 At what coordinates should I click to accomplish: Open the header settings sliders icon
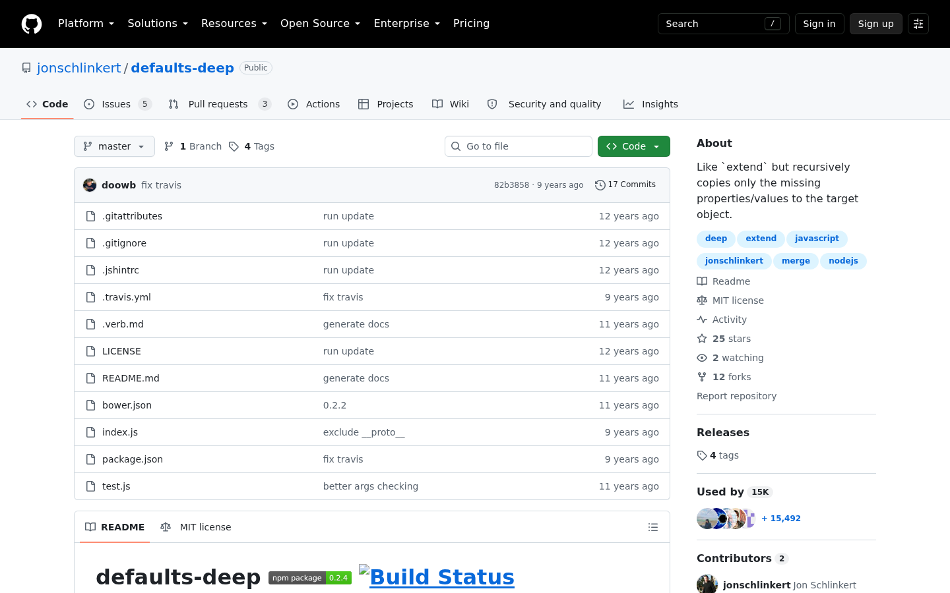(918, 24)
